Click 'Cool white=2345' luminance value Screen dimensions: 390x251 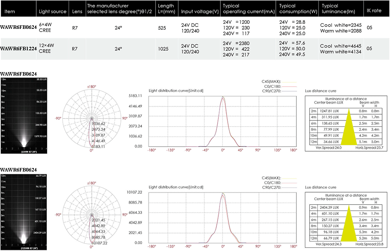click(x=341, y=25)
